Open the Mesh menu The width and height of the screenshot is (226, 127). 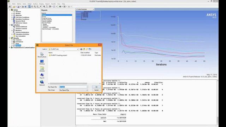click(14, 4)
